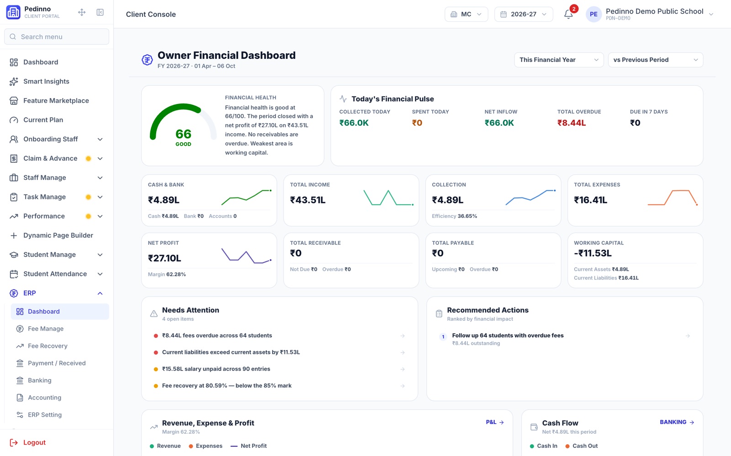The width and height of the screenshot is (731, 456).
Task: Click the Accounting document icon
Action: 20,398
